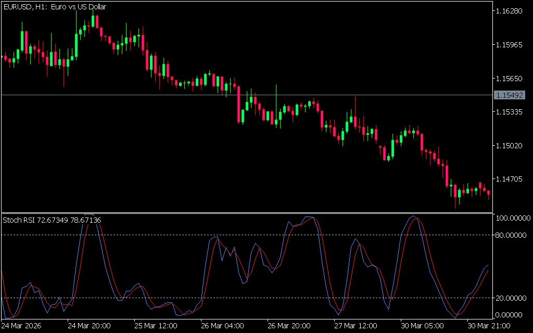Click the 1.14705 price axis label

pos(510,179)
